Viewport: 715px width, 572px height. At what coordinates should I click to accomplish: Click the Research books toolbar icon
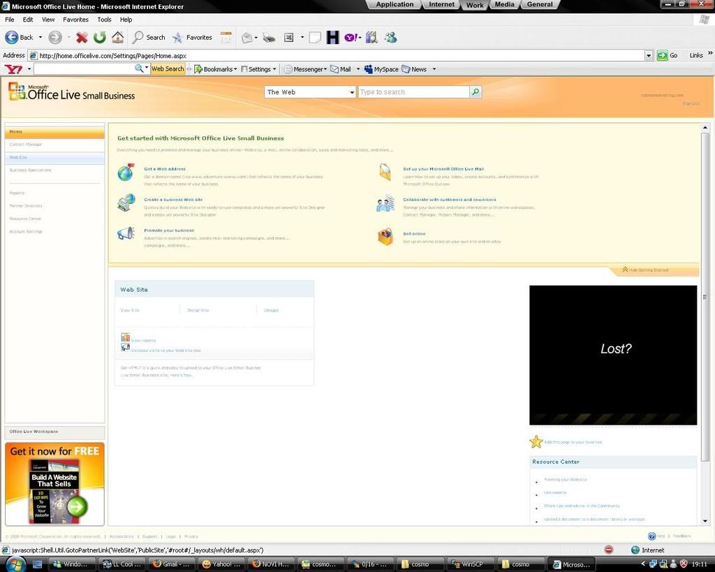[x=371, y=38]
